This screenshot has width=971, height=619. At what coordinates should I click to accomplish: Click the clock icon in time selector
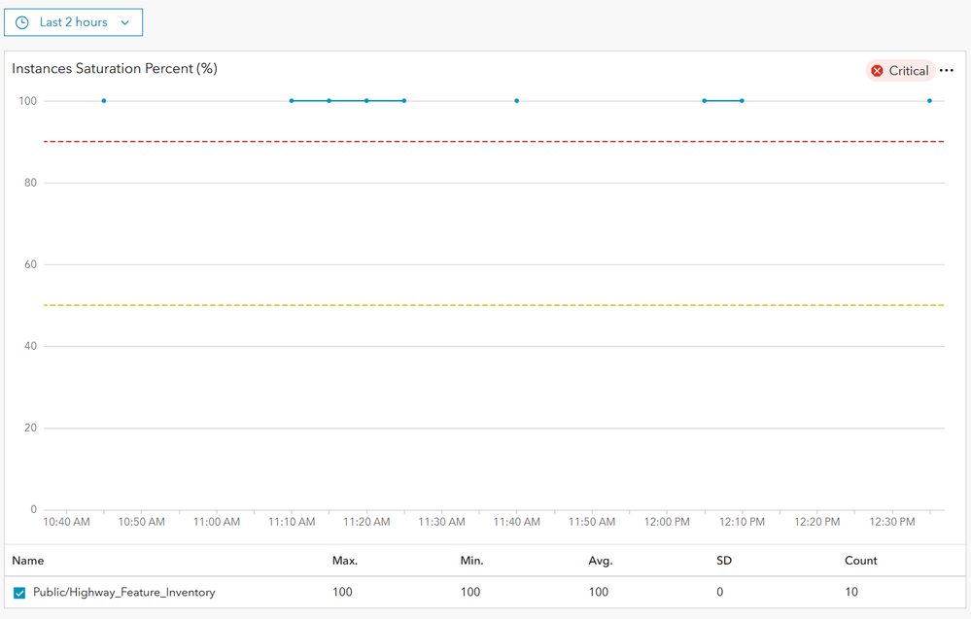(x=22, y=22)
